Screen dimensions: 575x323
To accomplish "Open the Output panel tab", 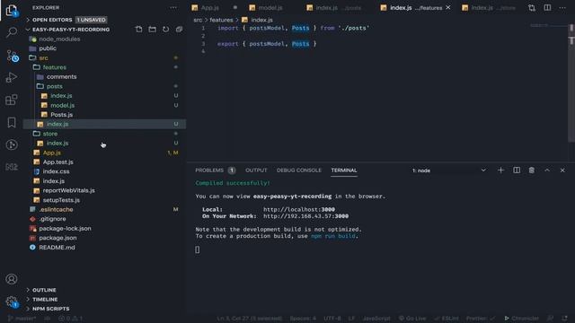I will (x=256, y=170).
